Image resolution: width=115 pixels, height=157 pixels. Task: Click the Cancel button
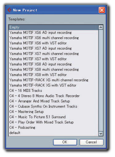(91, 142)
